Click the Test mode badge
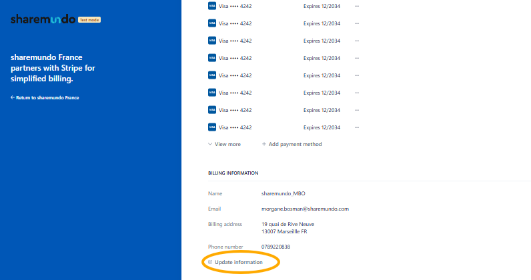 [89, 20]
